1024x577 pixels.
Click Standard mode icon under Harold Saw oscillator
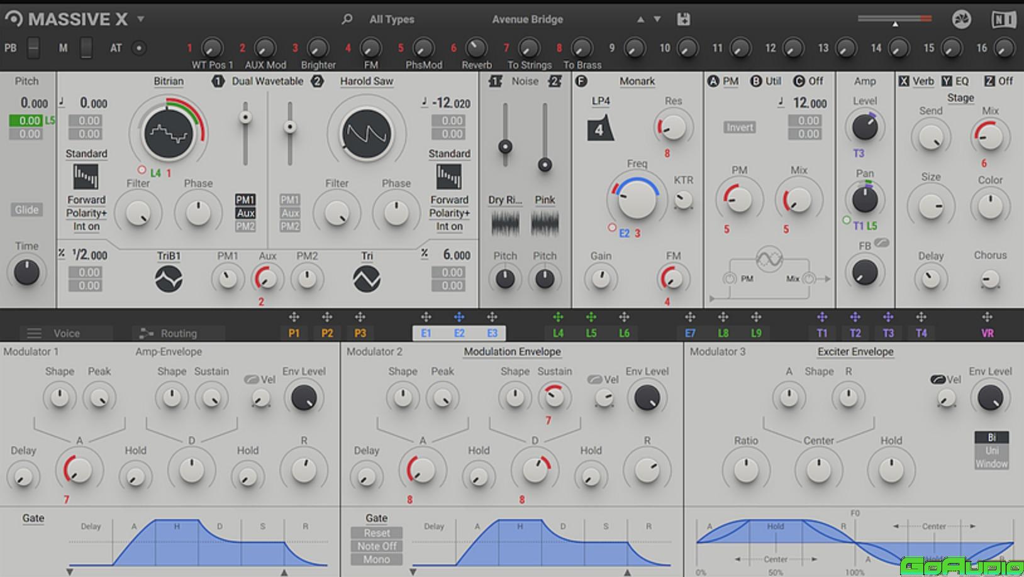click(x=448, y=177)
